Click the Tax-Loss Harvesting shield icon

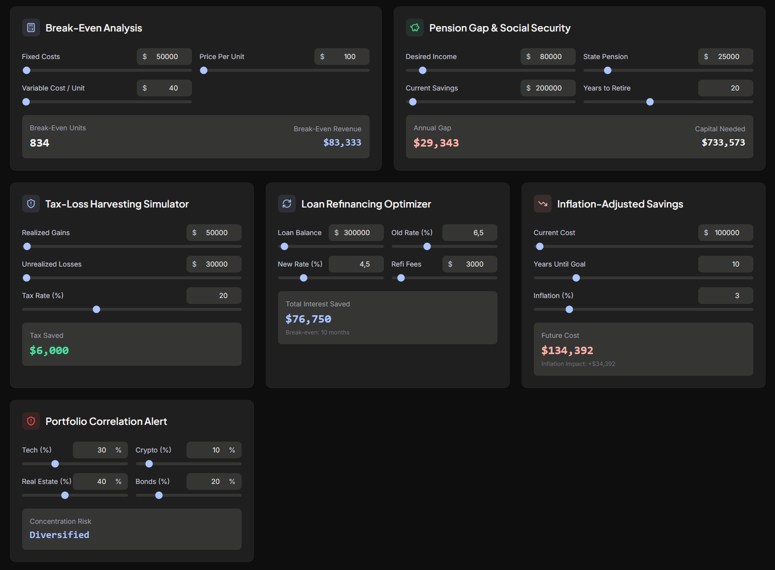(31, 204)
